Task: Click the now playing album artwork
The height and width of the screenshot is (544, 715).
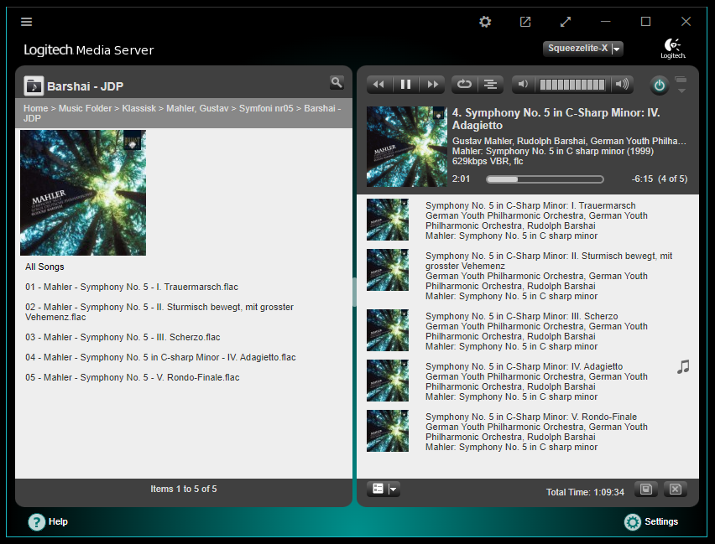Action: pos(407,147)
